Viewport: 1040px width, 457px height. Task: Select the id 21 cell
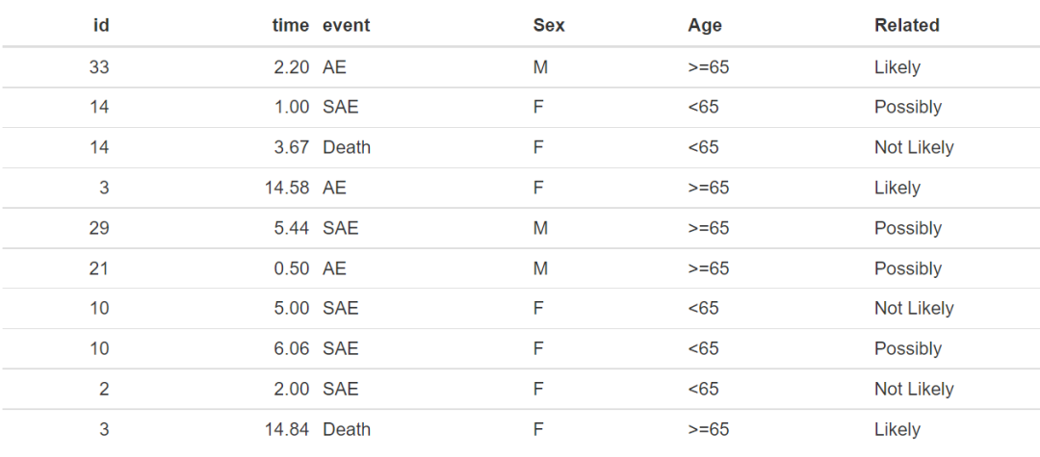tap(99, 269)
